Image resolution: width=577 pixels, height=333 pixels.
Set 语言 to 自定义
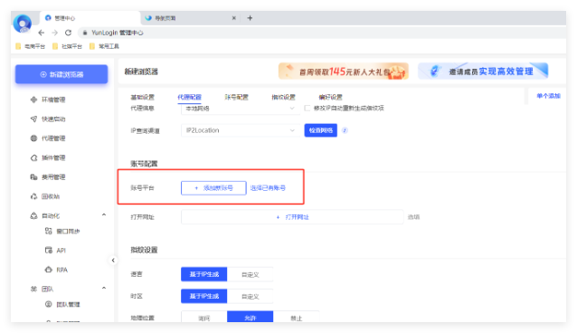click(251, 274)
